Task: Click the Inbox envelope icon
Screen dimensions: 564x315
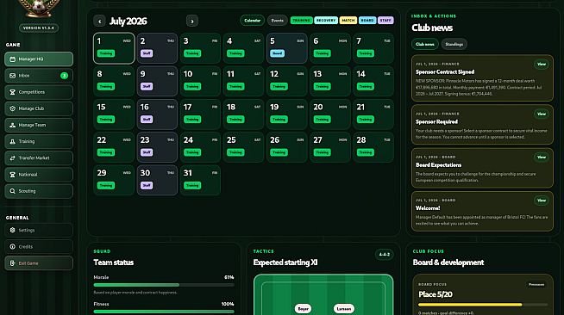Action: pyautogui.click(x=13, y=76)
